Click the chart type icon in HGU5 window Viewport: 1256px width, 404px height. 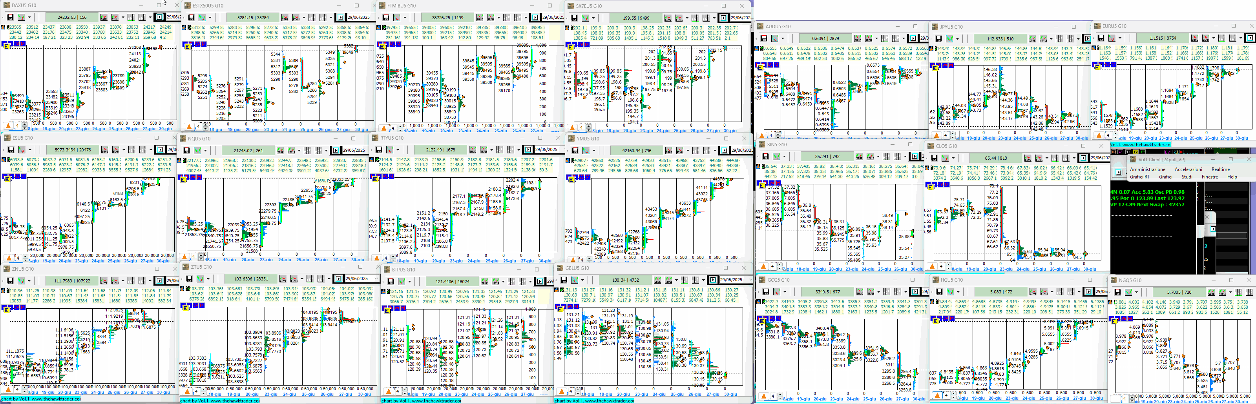pyautogui.click(x=950, y=291)
